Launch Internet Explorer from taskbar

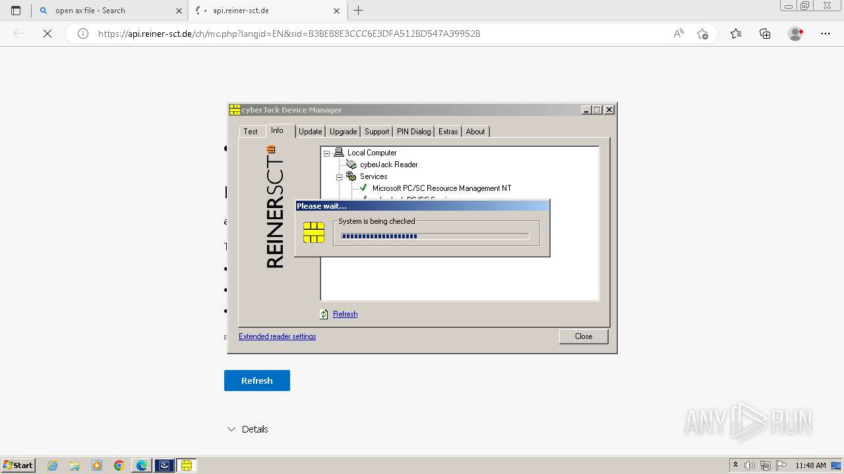pyautogui.click(x=53, y=465)
